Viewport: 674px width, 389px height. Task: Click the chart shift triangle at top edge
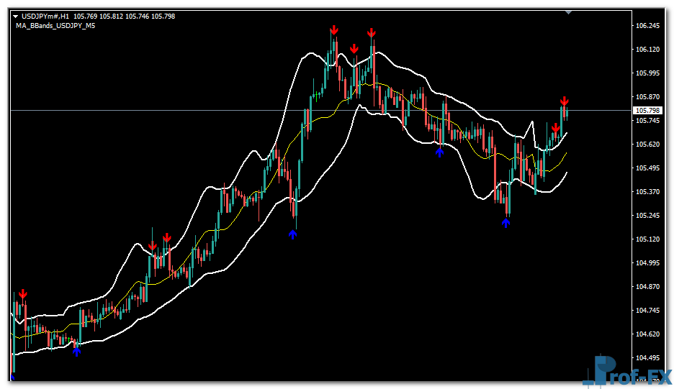(568, 12)
